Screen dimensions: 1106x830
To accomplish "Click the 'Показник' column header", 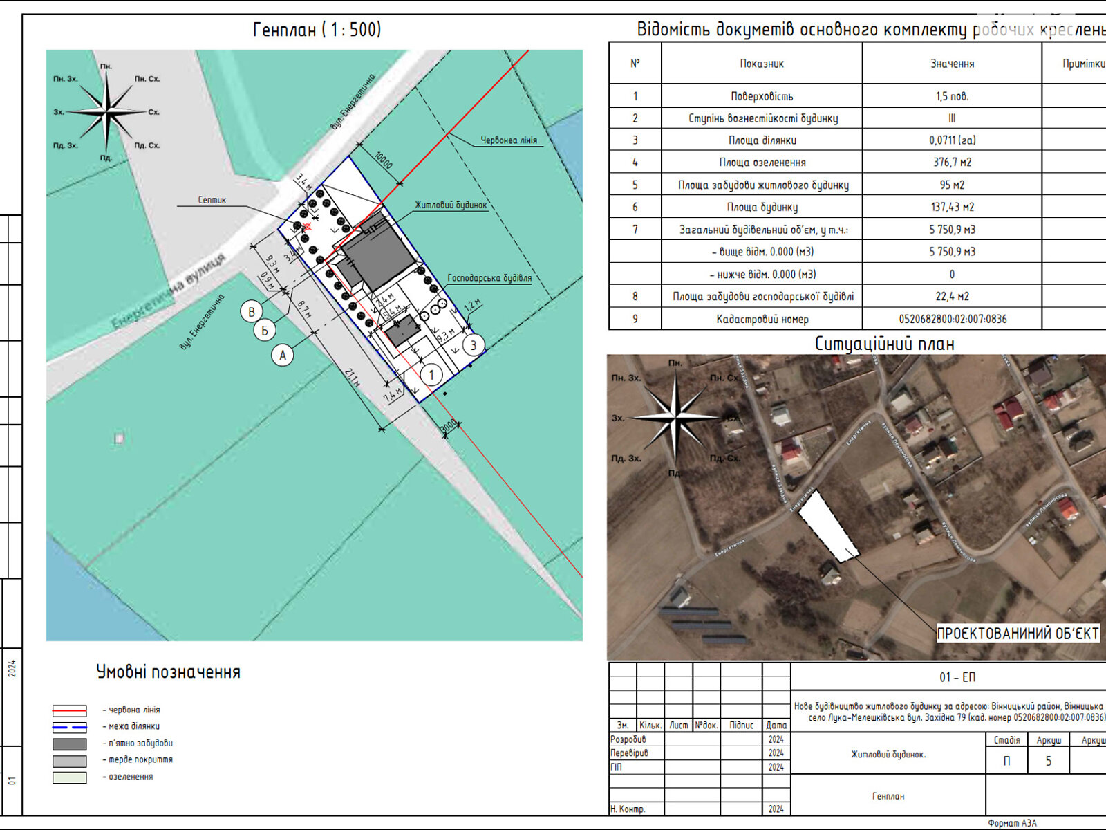I will (762, 64).
